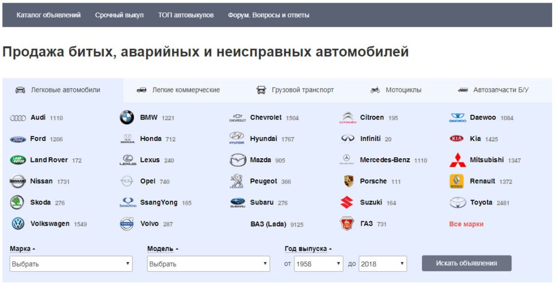This screenshot has width=556, height=292.
Task: Click the red Suzuki logo
Action: coord(347,202)
